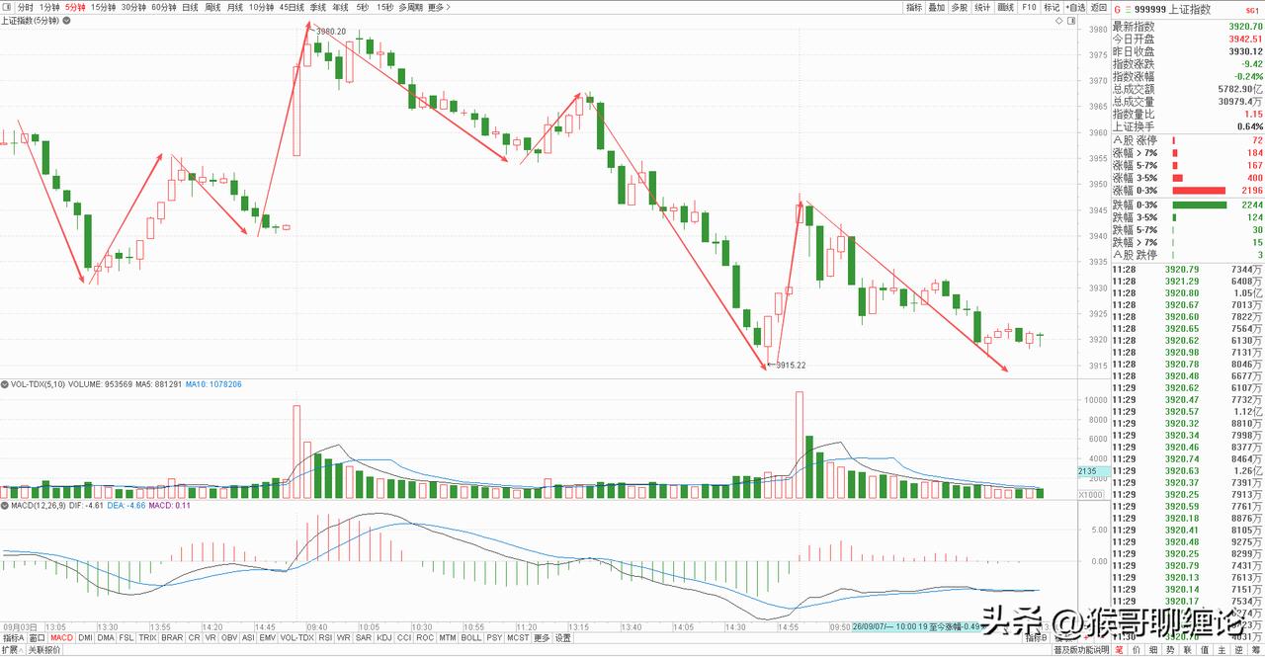Image resolution: width=1265 pixels, height=657 pixels.
Task: Select the 1分钟 period
Action: tap(49, 7)
